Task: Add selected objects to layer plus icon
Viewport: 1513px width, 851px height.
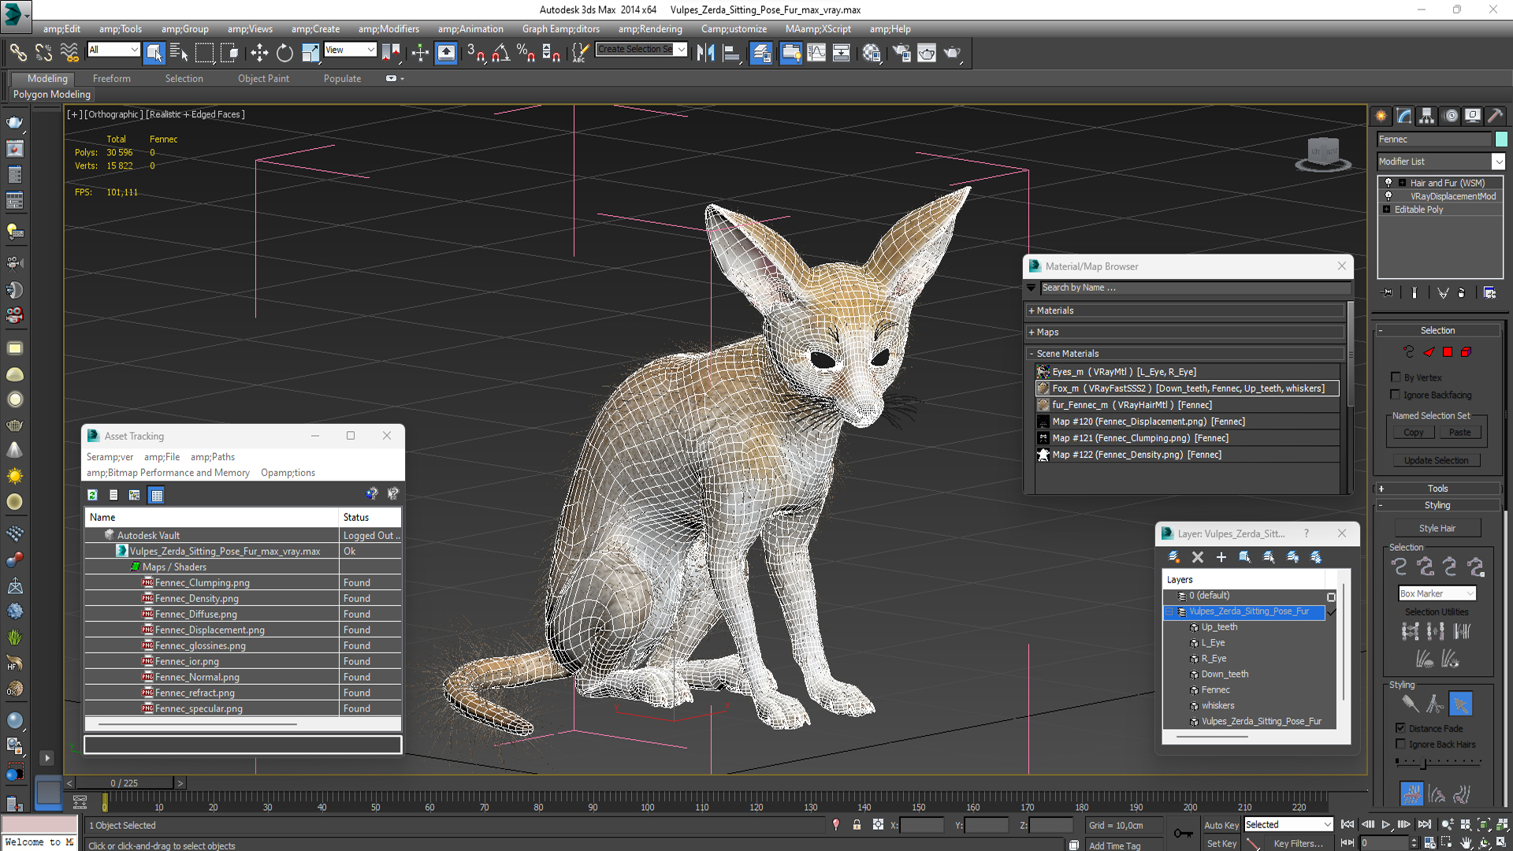Action: coord(1221,557)
